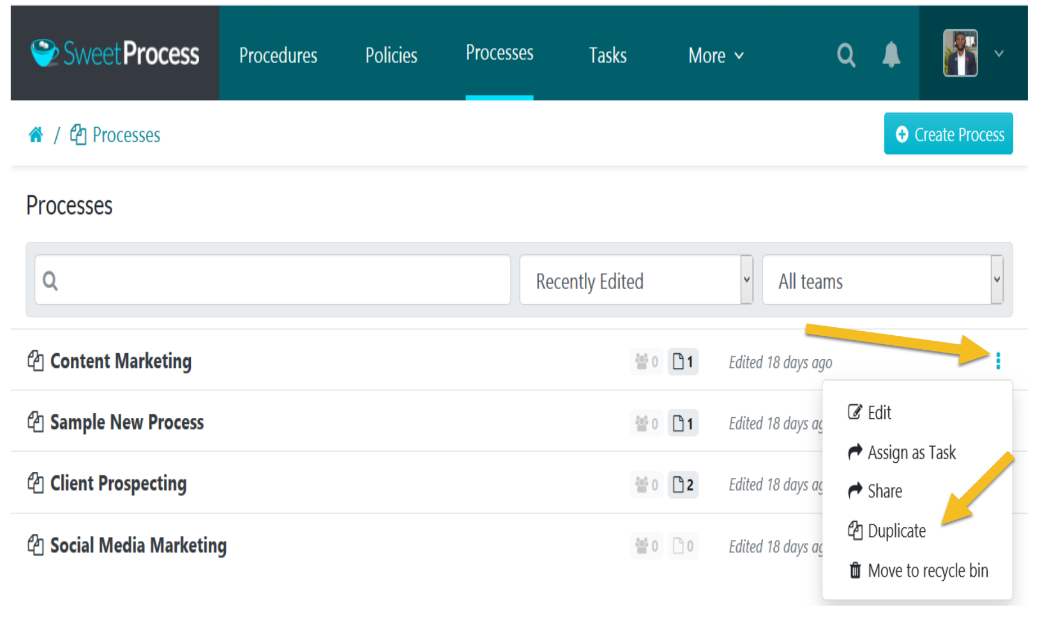Open the Tasks tab

click(x=607, y=55)
